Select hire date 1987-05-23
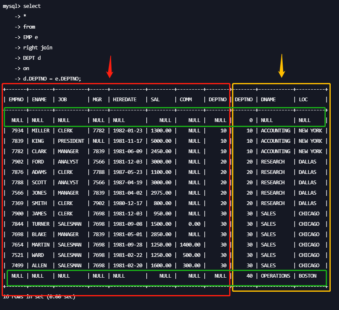Viewport: 339px width, 310px height. click(127, 172)
